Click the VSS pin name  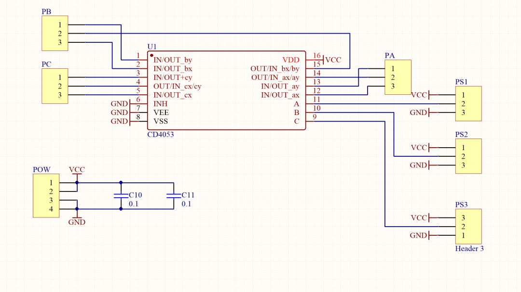(x=161, y=121)
